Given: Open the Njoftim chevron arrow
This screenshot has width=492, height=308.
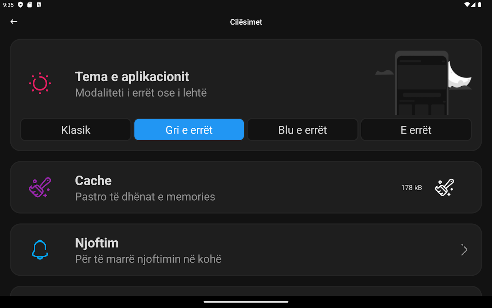Looking at the screenshot, I should 464,250.
